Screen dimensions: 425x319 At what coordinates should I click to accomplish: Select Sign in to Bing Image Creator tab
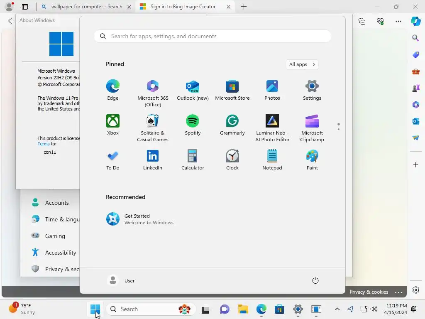click(x=183, y=7)
